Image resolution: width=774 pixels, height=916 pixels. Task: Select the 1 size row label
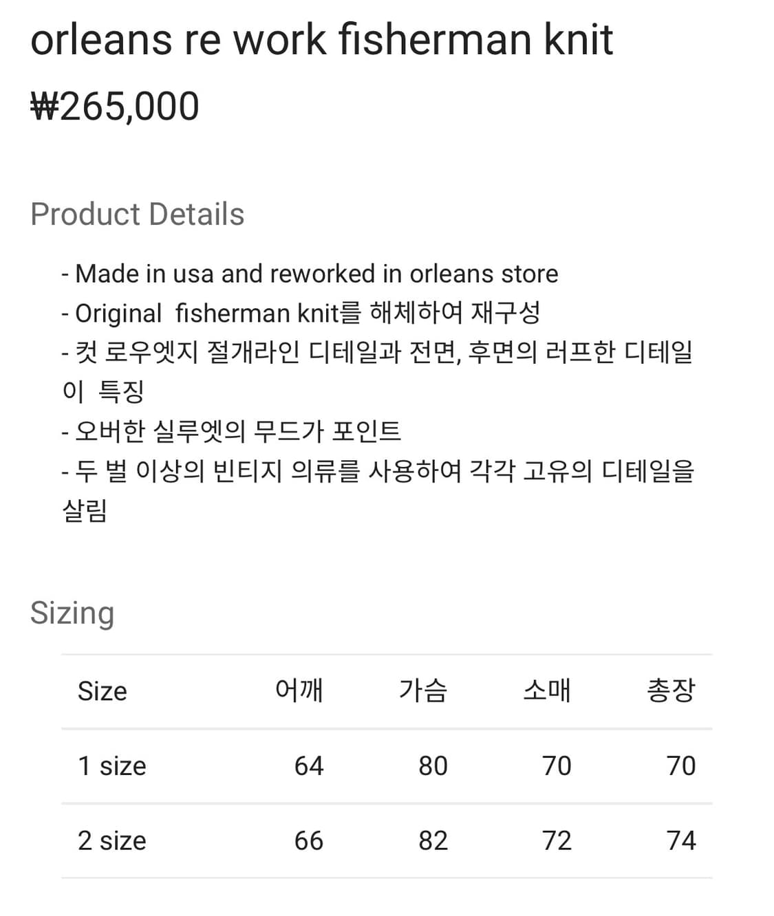coord(112,765)
